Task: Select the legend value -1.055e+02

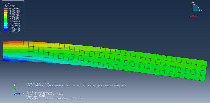Action: click(x=14, y=27)
